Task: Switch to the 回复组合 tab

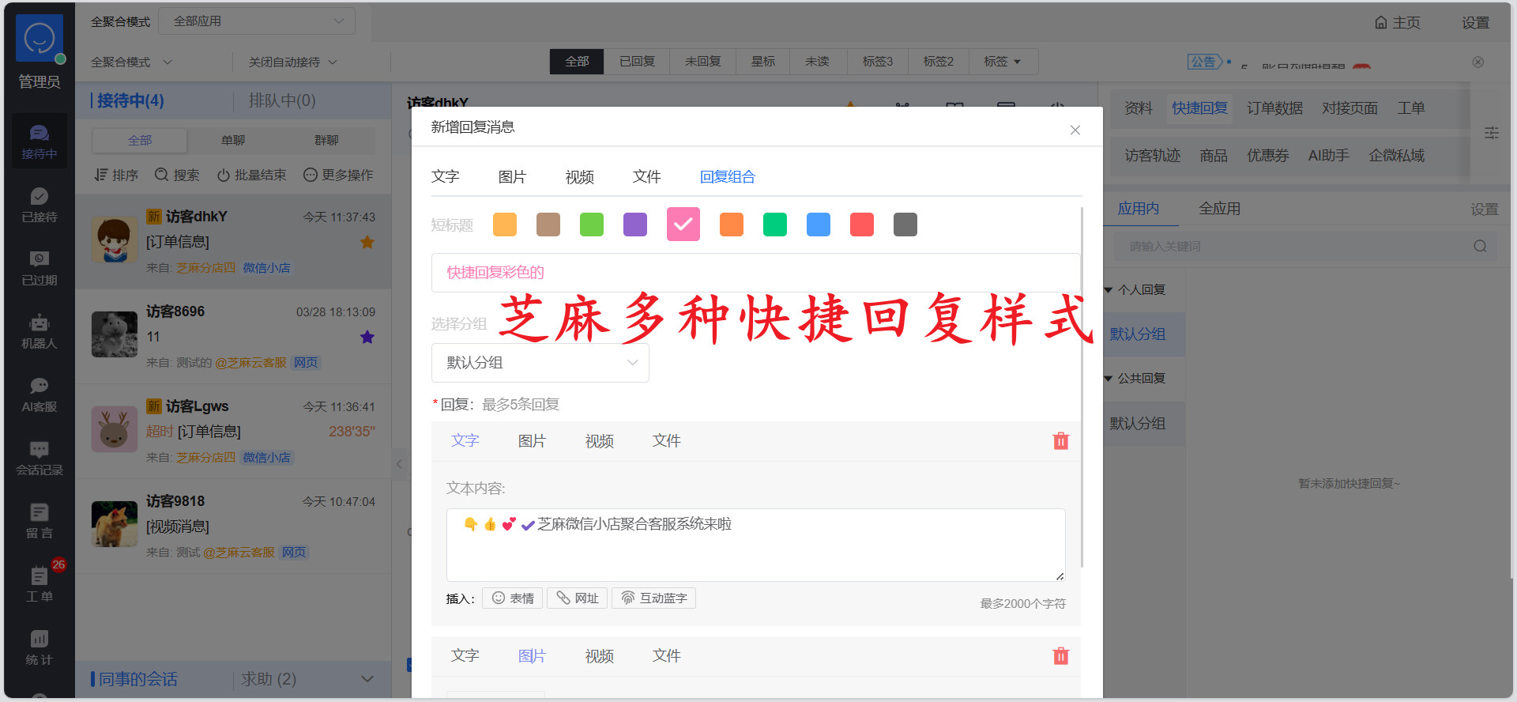Action: point(728,177)
